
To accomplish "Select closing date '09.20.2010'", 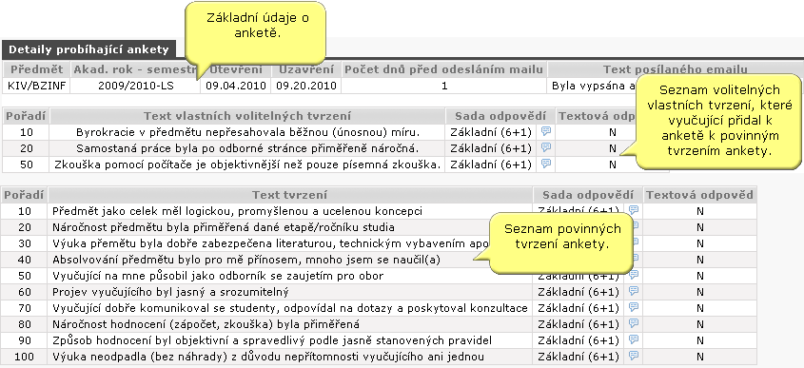I will point(306,86).
